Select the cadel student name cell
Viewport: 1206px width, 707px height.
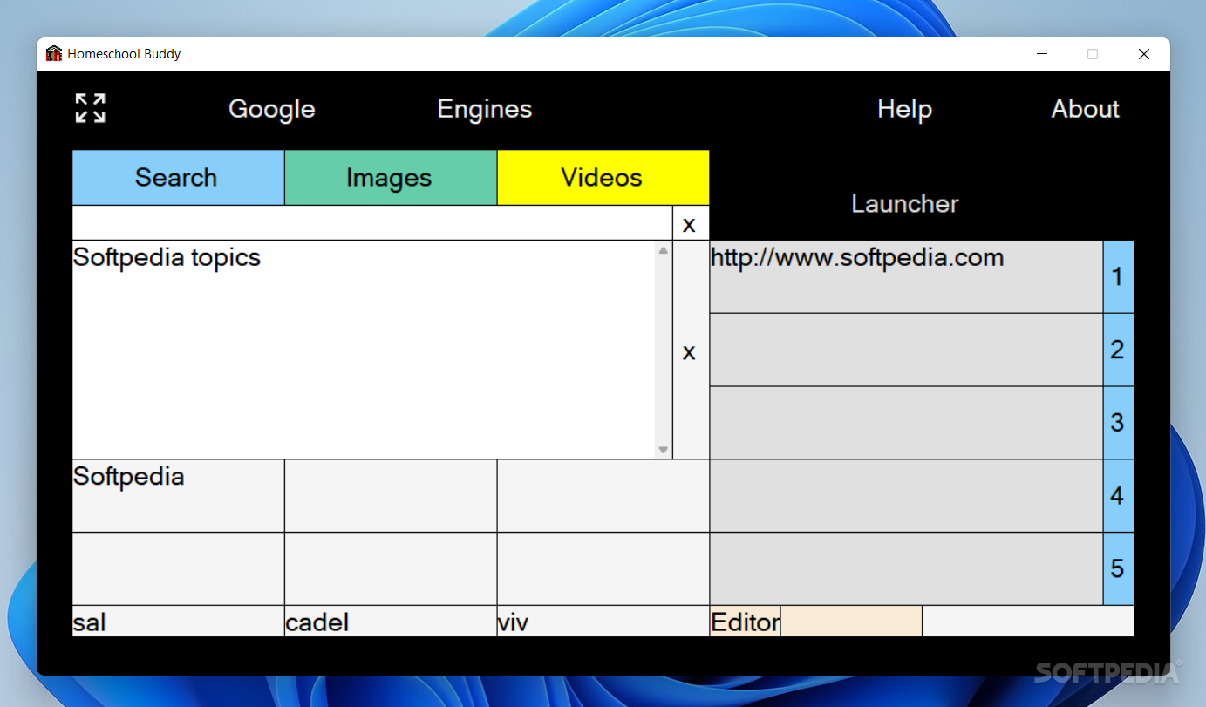[x=391, y=622]
